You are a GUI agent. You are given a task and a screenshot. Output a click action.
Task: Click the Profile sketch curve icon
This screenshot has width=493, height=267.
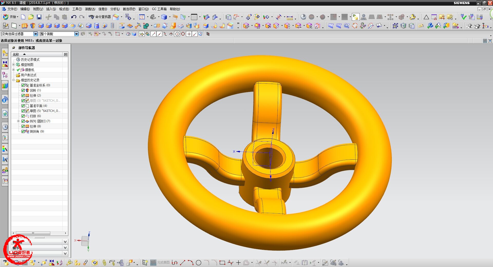[175, 263]
